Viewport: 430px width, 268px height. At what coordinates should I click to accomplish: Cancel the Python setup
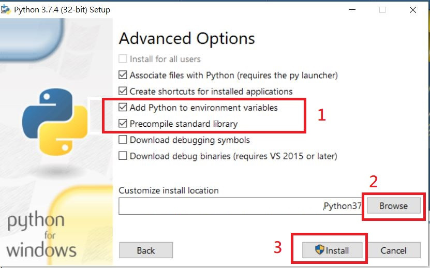pos(393,250)
